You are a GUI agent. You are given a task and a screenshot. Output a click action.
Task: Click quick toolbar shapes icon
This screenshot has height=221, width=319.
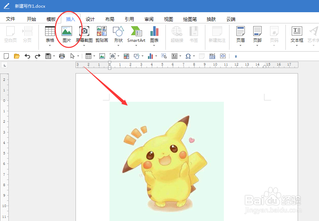click(137, 56)
